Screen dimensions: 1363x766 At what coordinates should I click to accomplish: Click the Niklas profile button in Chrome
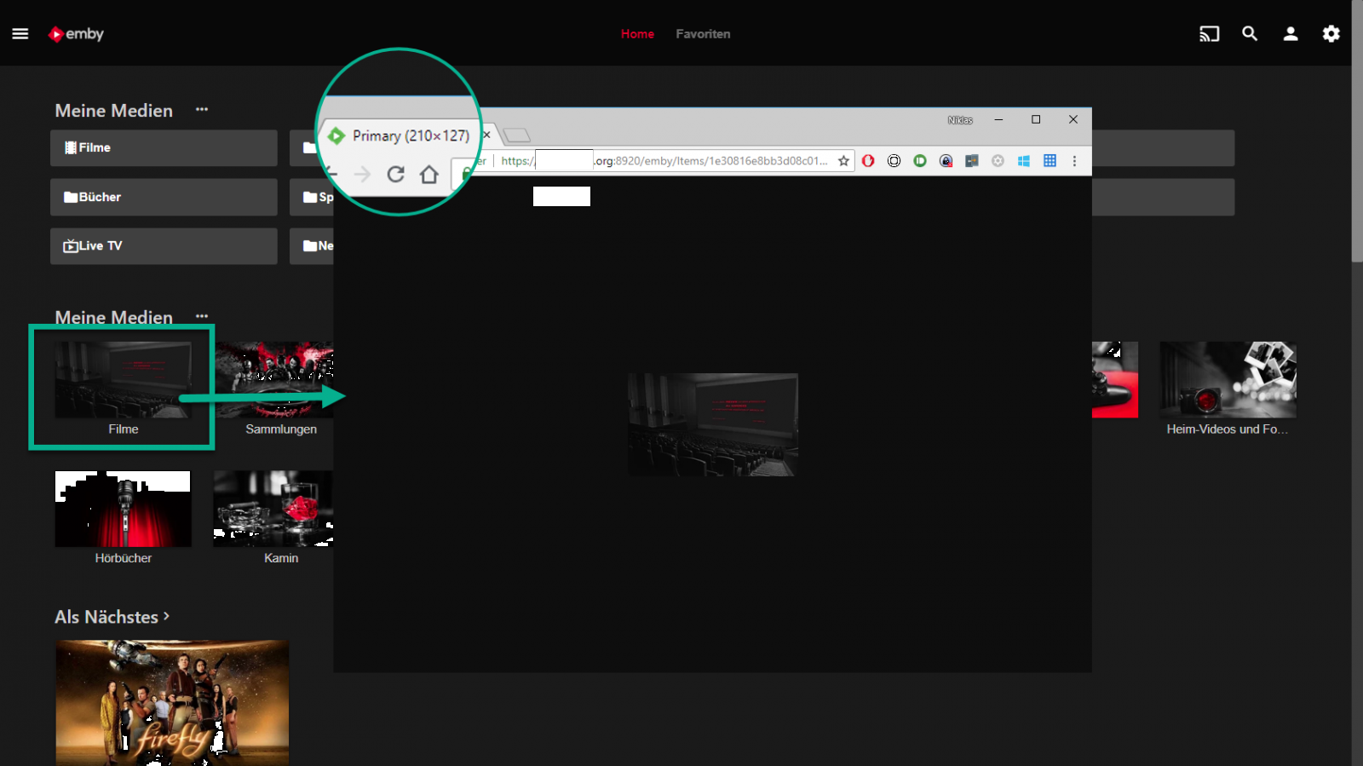960,120
